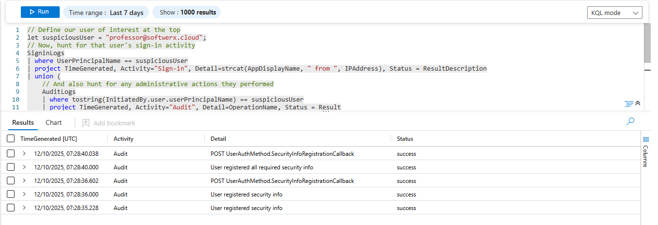
Task: Switch to the Chart tab
Action: tap(54, 123)
